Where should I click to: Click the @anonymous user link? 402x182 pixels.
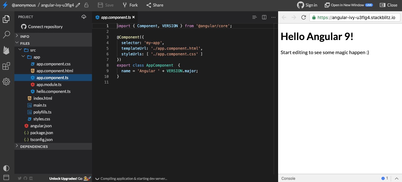(24, 5)
